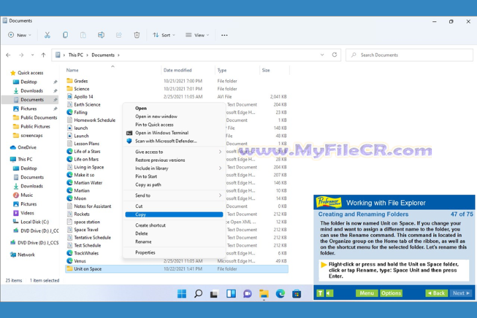Open the Windows Start button

pyautogui.click(x=182, y=293)
